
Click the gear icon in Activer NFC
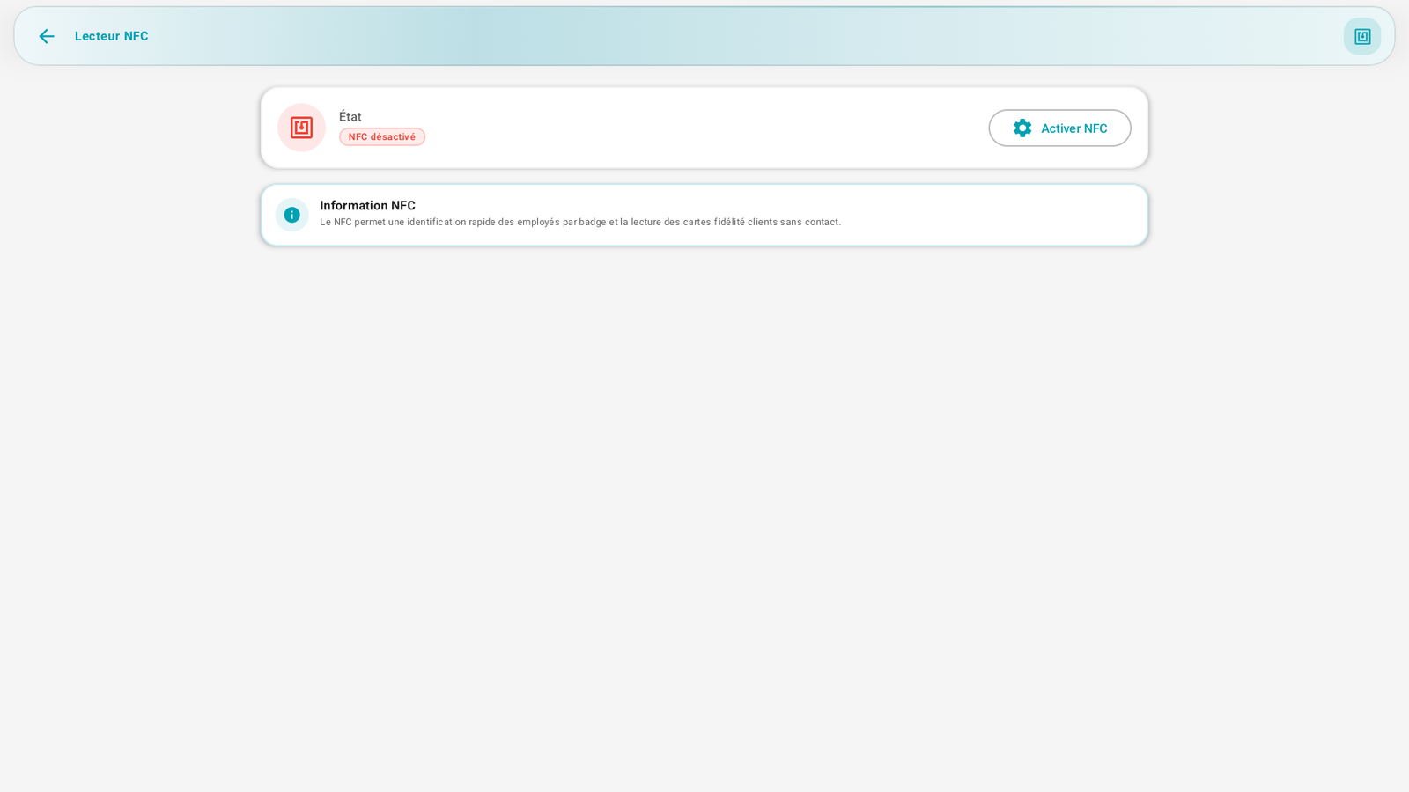point(1022,128)
